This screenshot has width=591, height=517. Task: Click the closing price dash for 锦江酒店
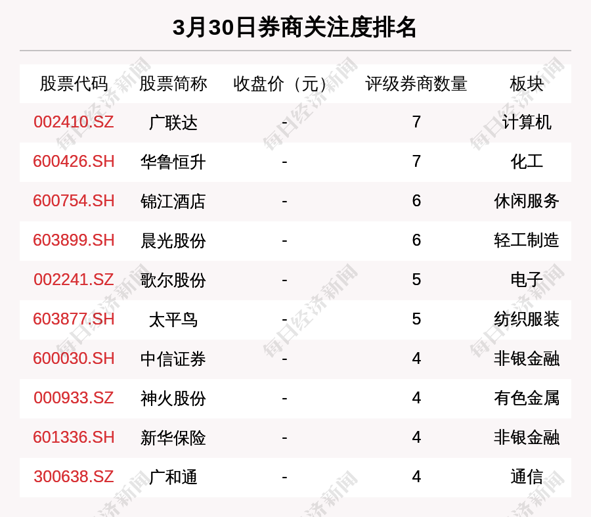point(284,202)
